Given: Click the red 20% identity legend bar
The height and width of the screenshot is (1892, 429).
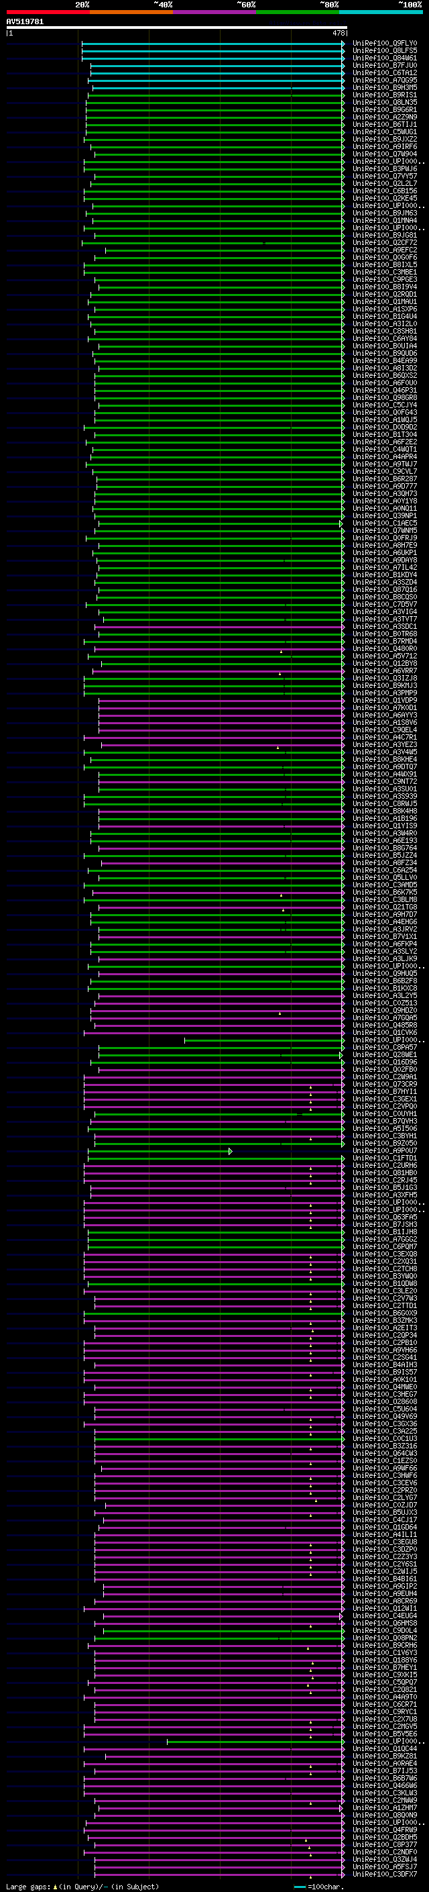Looking at the screenshot, I should click(x=48, y=13).
